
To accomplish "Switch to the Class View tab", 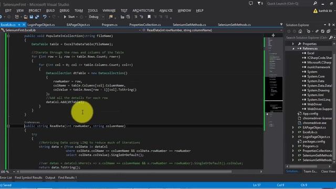I will point(328,172).
